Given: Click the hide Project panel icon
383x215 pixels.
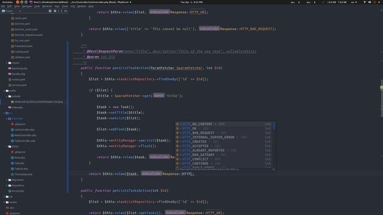Looking at the screenshot, I should point(66,11).
